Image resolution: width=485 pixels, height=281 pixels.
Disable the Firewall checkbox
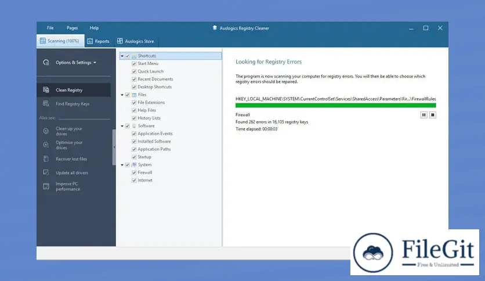tap(134, 172)
